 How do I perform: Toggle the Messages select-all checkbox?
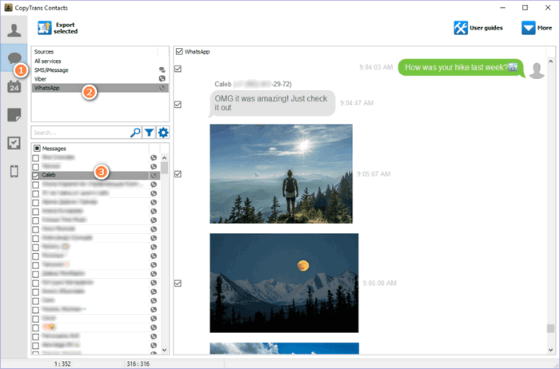(37, 149)
